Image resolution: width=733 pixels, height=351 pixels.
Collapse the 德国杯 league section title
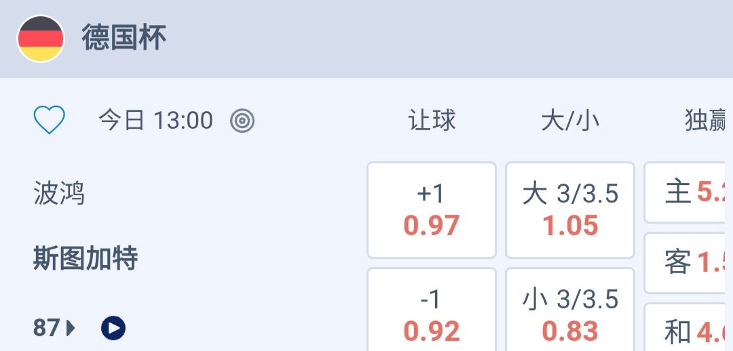point(124,38)
